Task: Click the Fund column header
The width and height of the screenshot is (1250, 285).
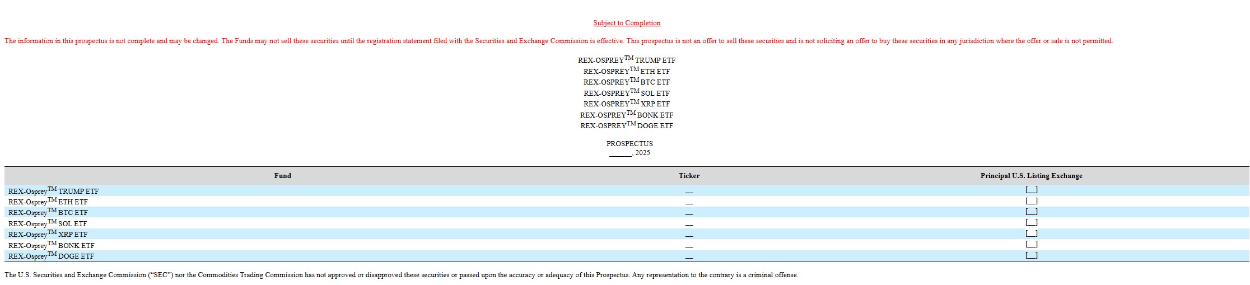Action: (x=282, y=176)
